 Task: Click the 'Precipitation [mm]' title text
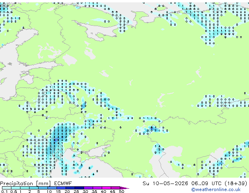coord(26,184)
